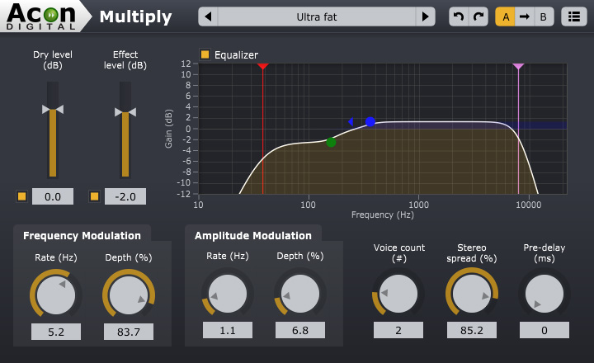Edit Amplitude Modulation Depth value 6.8
Image resolution: width=594 pixels, height=363 pixels.
point(300,330)
